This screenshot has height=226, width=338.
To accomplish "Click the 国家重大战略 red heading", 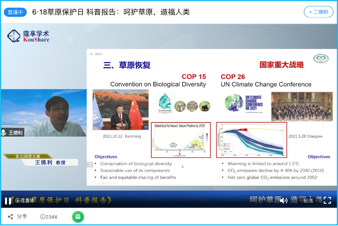I will 281,65.
